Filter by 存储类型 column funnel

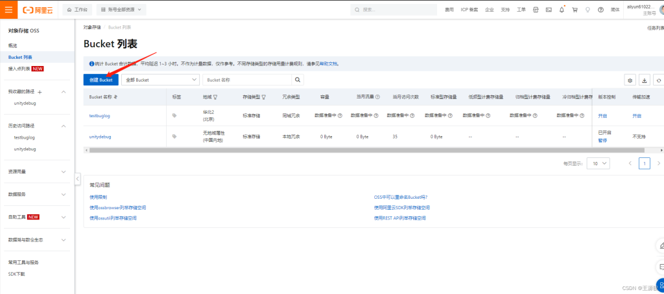point(264,97)
